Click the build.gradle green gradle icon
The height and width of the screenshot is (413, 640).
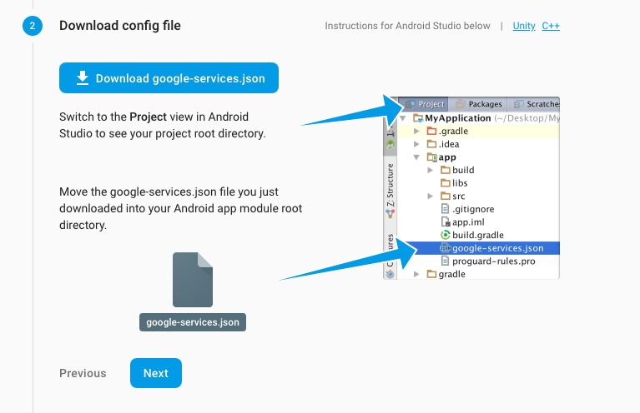(446, 235)
